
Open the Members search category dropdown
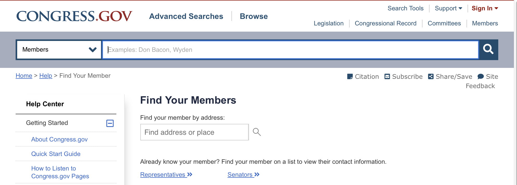click(x=59, y=49)
